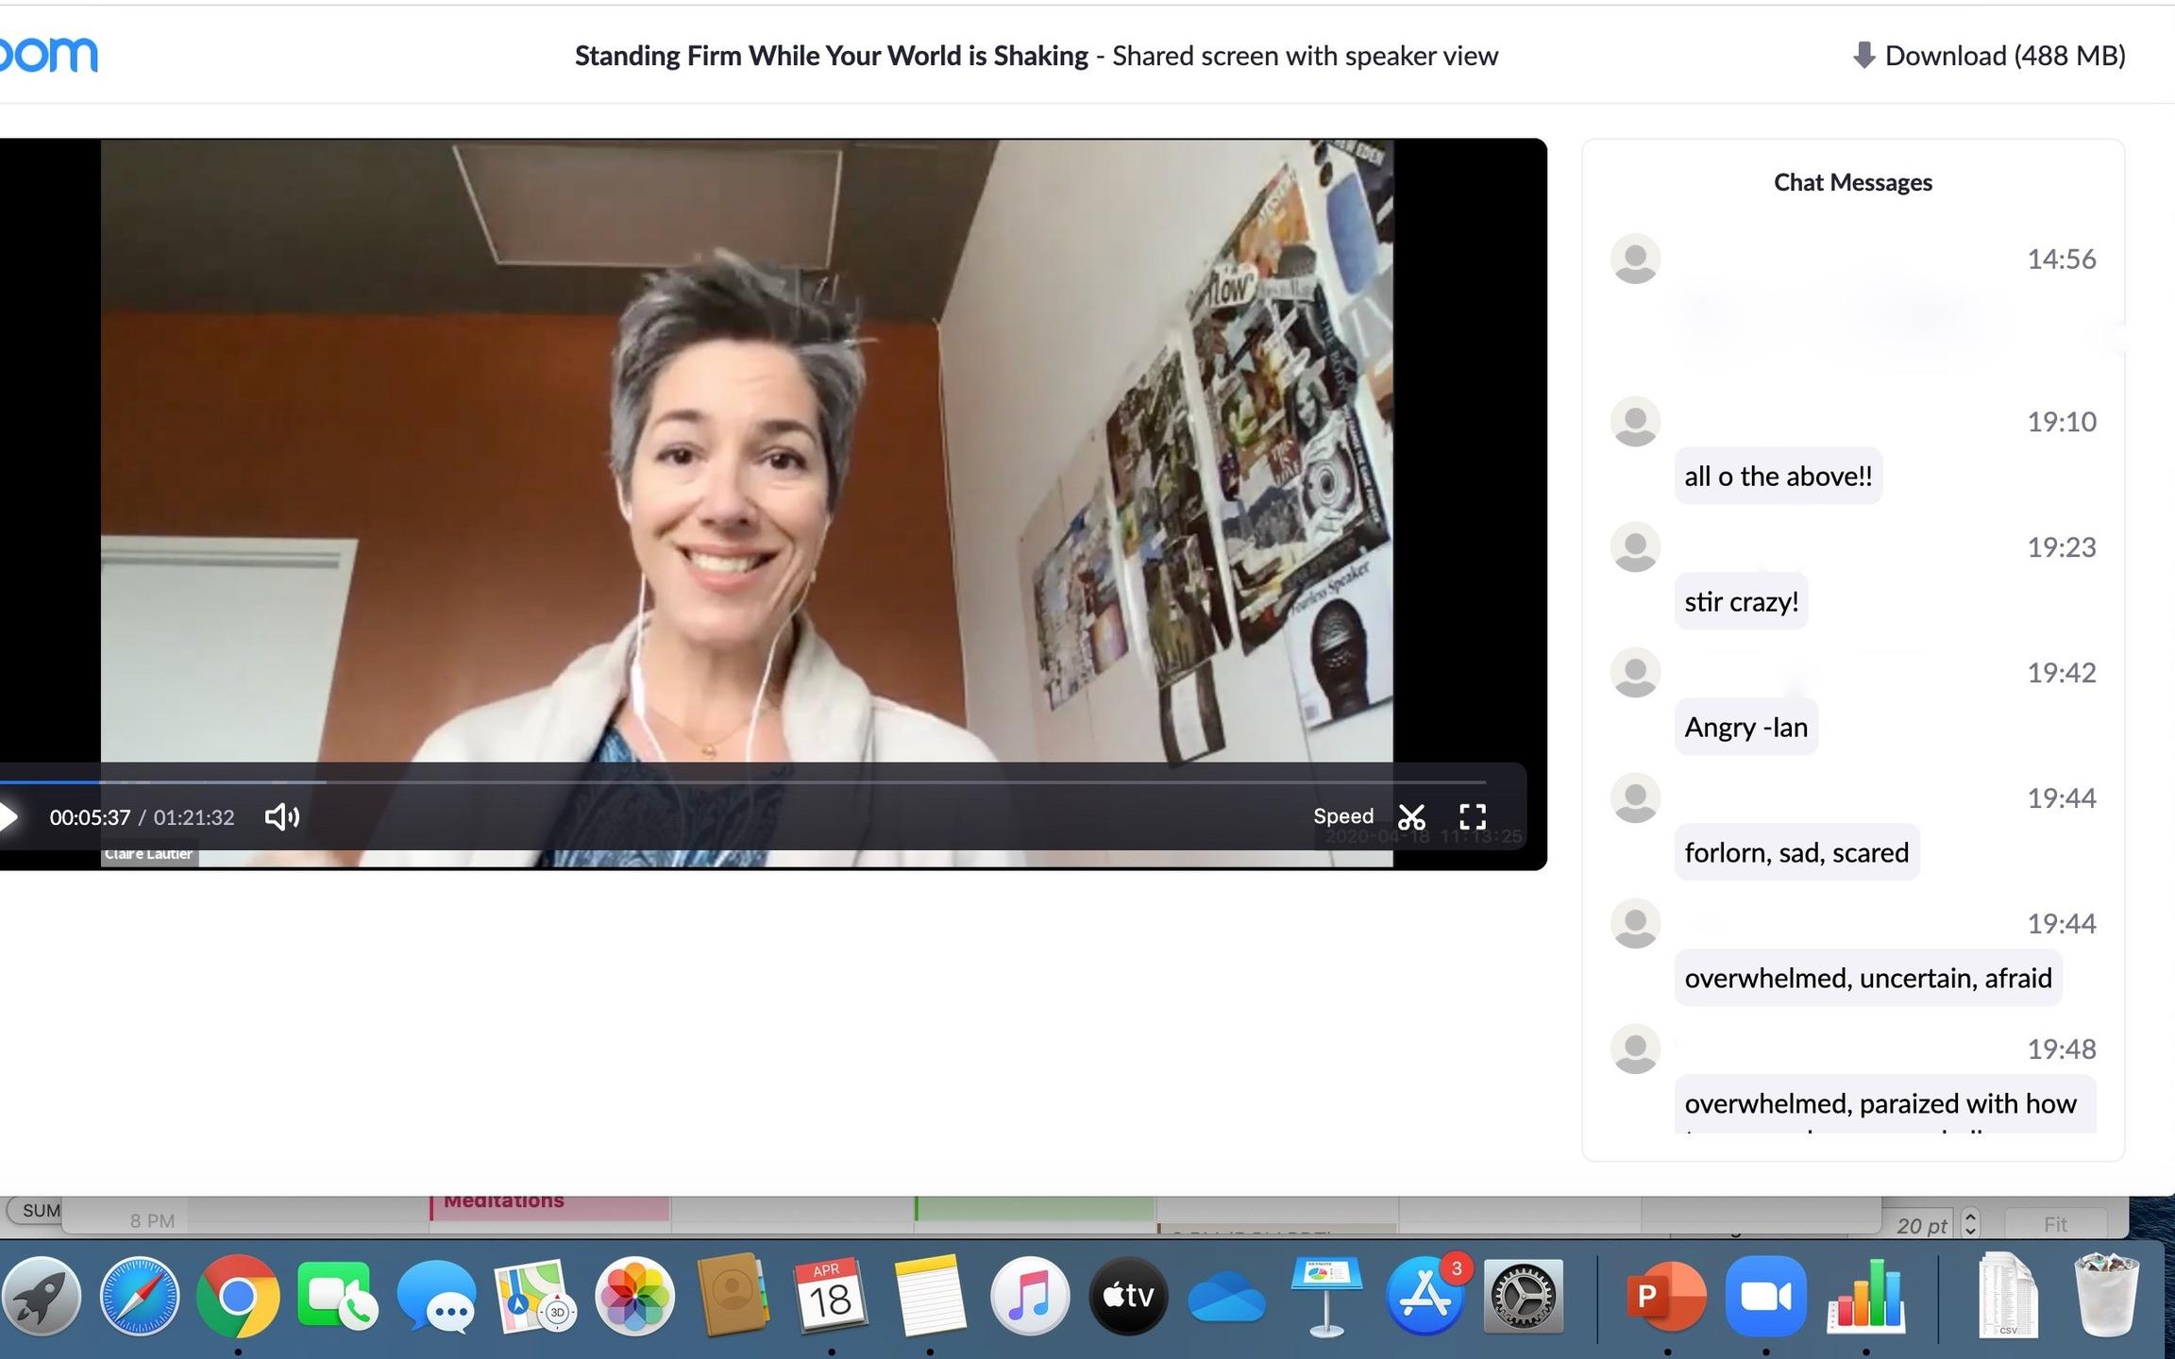Open the Speed playback option
The width and height of the screenshot is (2175, 1359).
pyautogui.click(x=1343, y=816)
